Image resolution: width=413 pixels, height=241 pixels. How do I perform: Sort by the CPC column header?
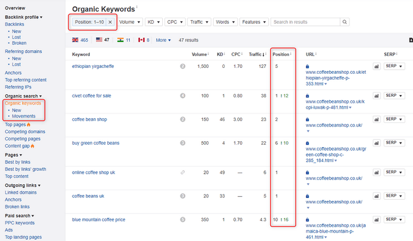coord(236,54)
